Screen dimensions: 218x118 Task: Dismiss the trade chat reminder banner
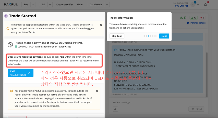[101, 25]
